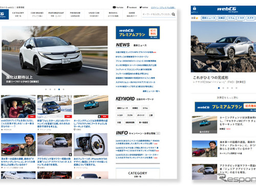The height and width of the screenshot is (188, 256).
Task: Select the active first mobile carousel dot
Action: [x=219, y=88]
